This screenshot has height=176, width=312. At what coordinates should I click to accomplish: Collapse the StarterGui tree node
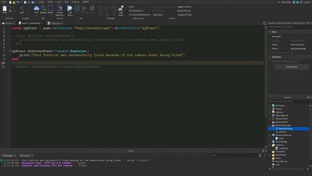point(270,145)
